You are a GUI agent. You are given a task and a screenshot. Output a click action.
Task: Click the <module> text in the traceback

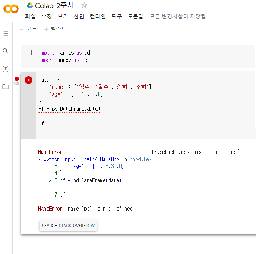click(x=141, y=159)
